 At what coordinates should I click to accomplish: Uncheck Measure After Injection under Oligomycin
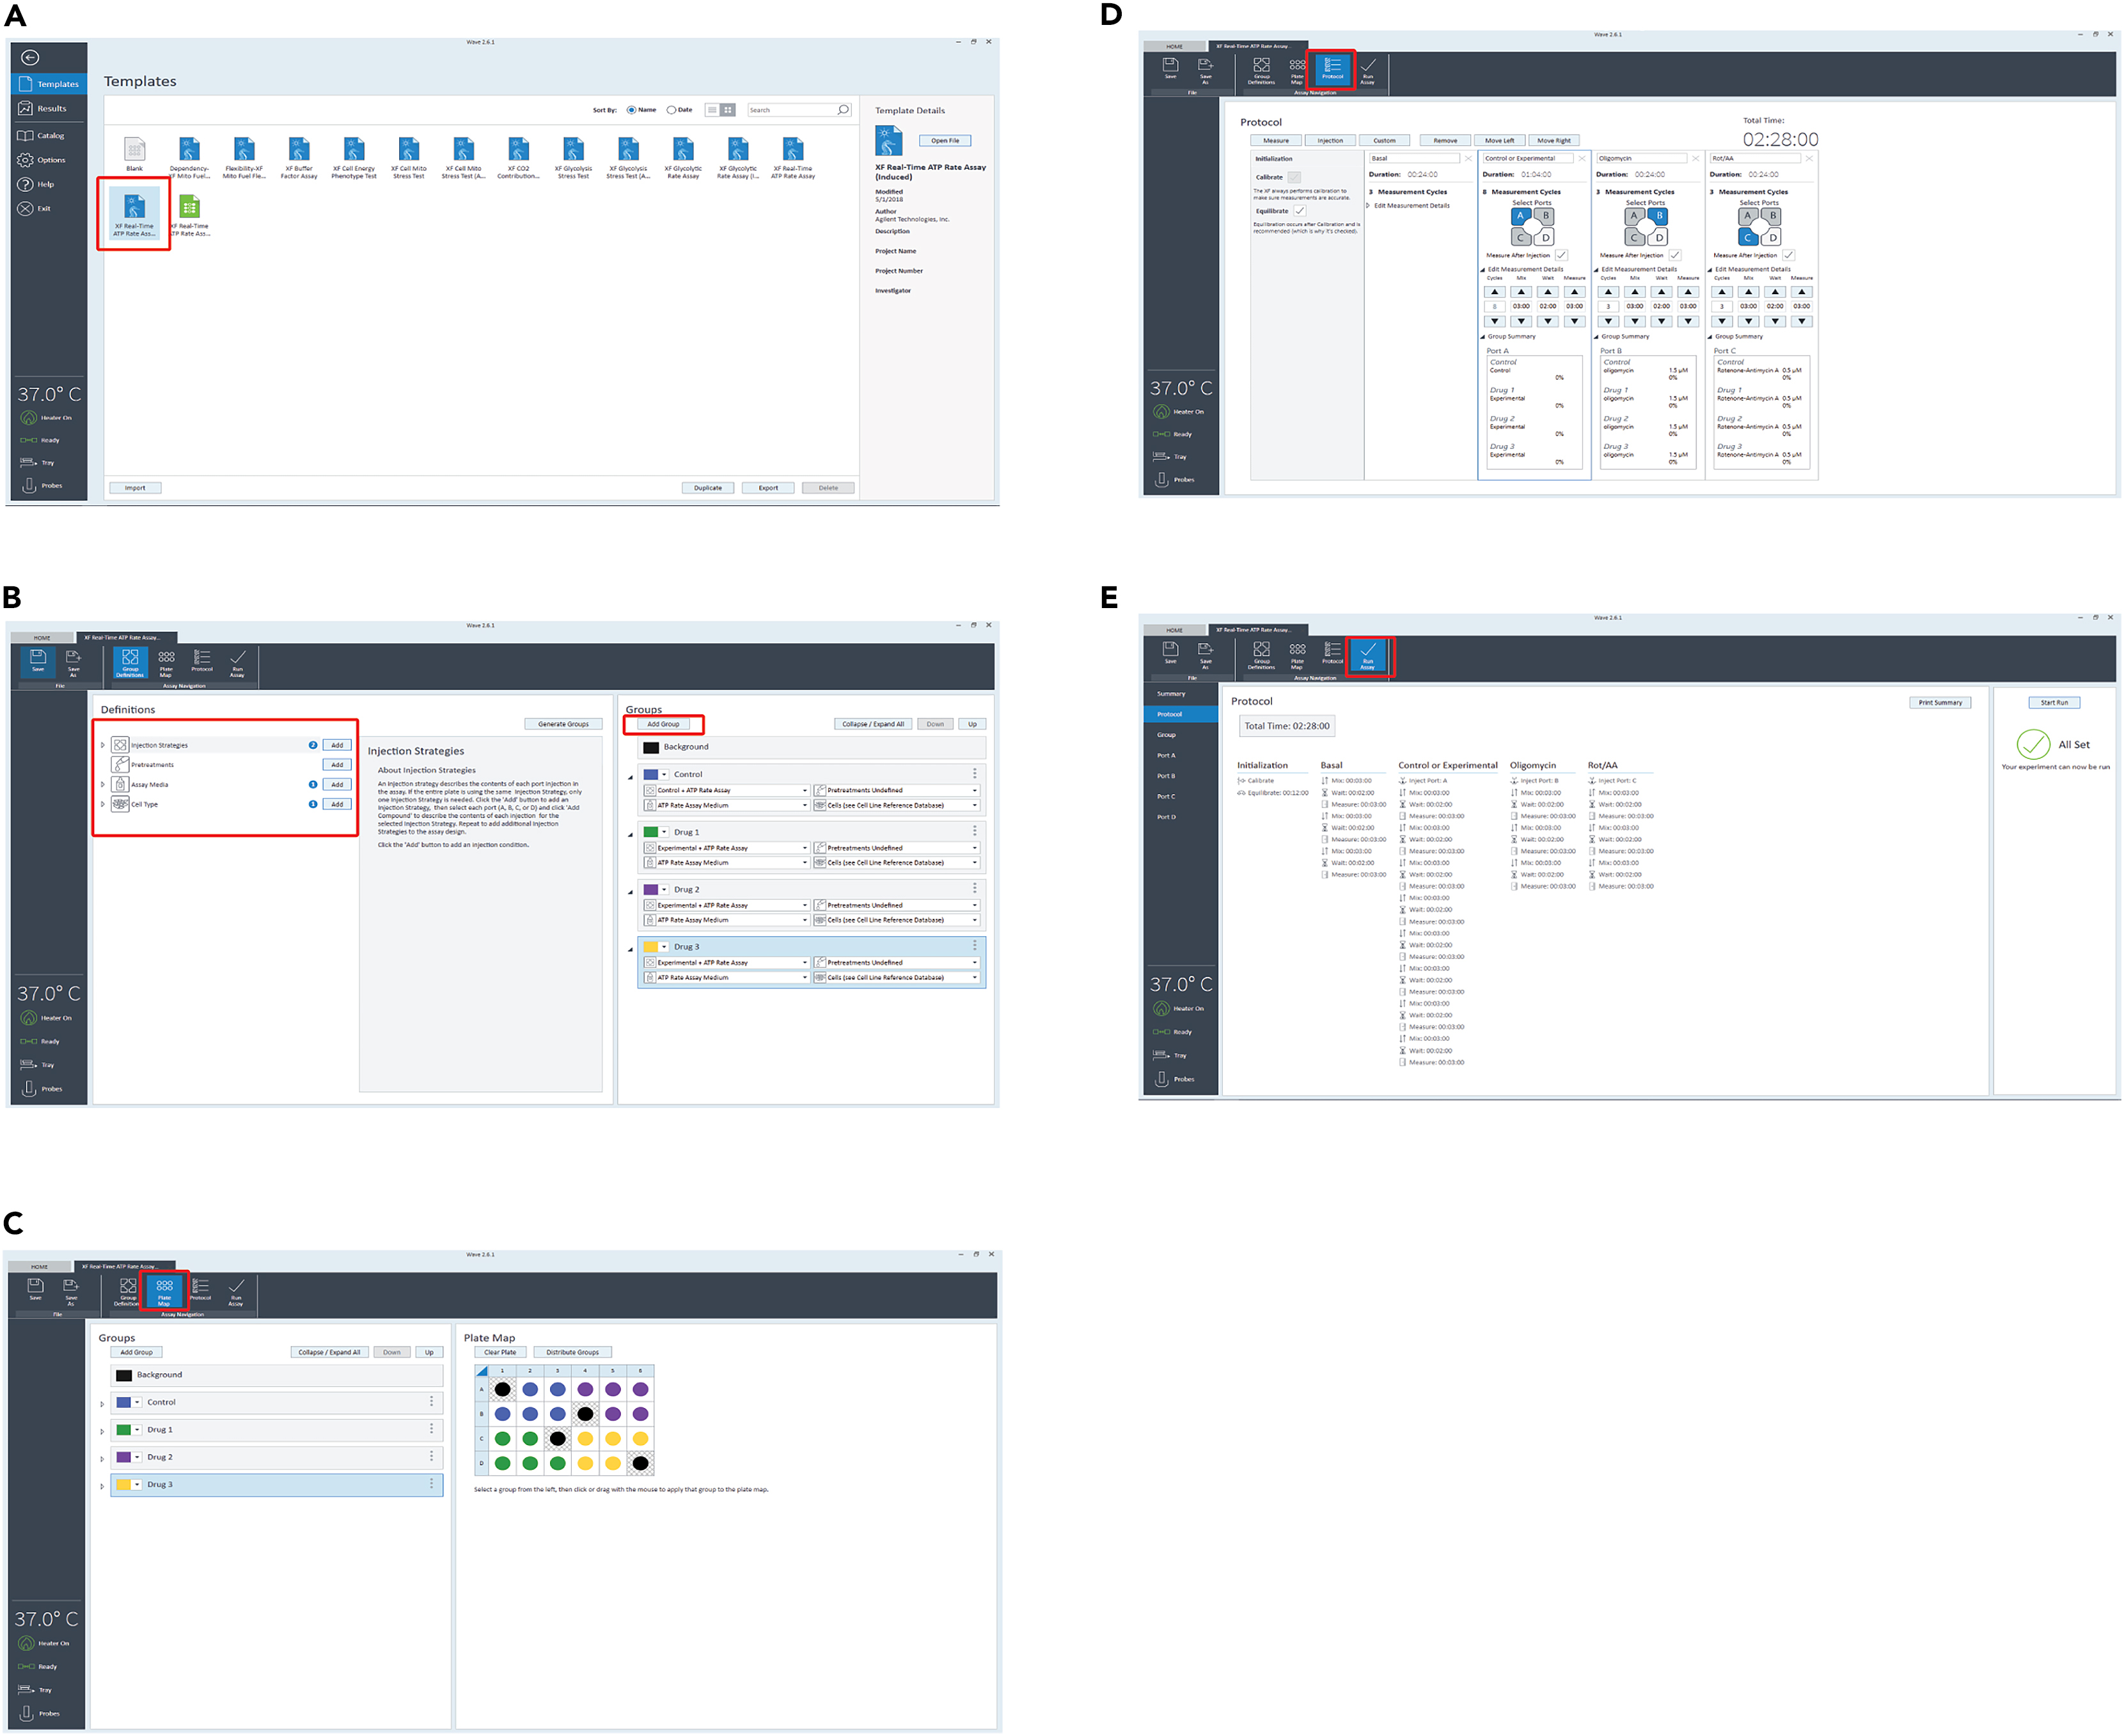1675,255
